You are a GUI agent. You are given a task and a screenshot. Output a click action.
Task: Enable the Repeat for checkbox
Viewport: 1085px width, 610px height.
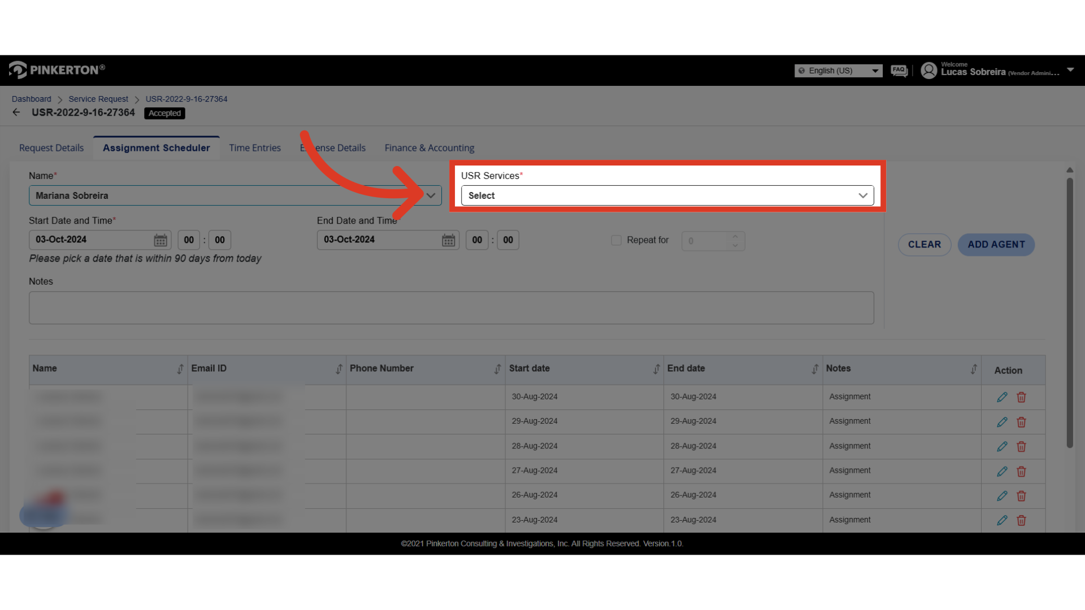coord(617,241)
